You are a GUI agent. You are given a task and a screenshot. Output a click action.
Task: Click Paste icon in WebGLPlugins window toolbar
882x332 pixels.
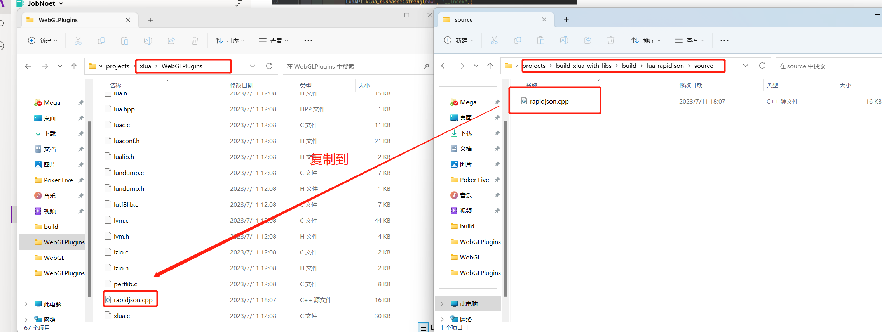[125, 41]
